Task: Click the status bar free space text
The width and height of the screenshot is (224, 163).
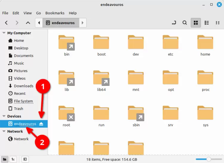Action: click(112, 159)
